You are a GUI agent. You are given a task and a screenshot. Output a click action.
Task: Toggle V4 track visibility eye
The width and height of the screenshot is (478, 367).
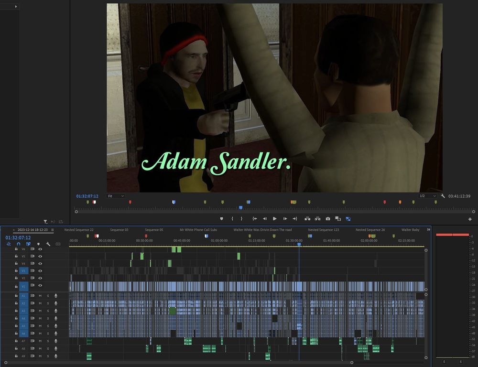(x=40, y=264)
